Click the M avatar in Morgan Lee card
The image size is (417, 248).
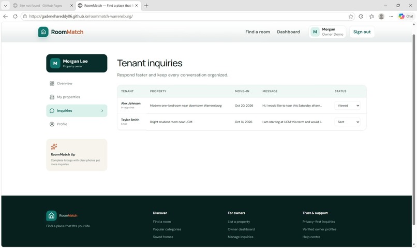tap(55, 63)
